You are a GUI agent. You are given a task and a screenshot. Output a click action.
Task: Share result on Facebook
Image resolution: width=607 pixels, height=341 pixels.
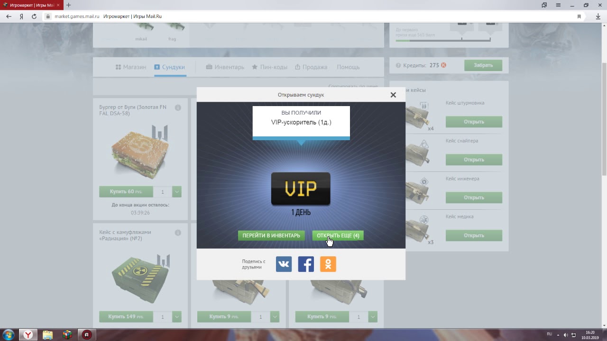click(306, 264)
